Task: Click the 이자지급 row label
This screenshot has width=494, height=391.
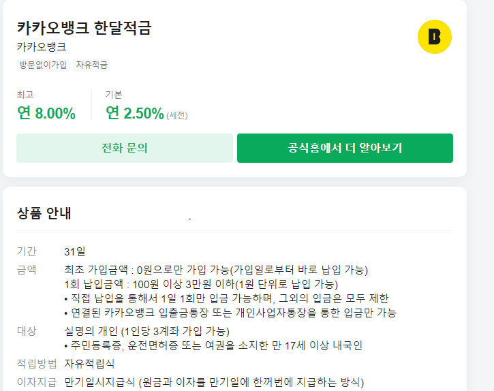Action: coord(36,381)
